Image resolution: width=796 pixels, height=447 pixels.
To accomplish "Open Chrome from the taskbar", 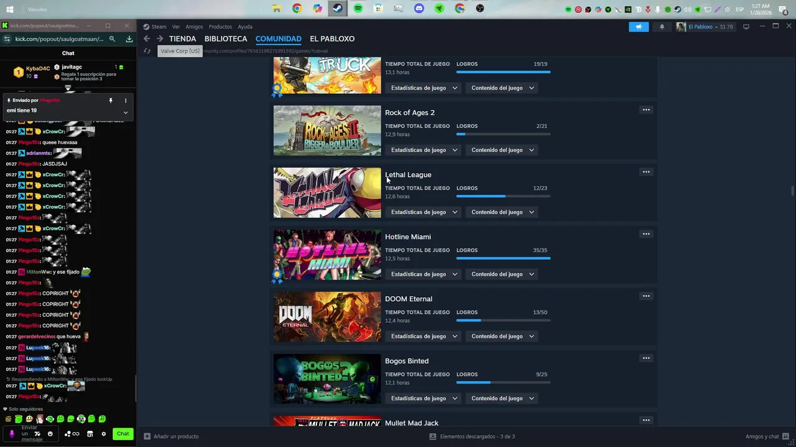I will pos(297,9).
